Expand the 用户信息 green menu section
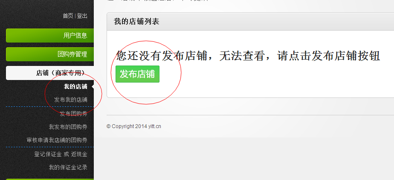The height and width of the screenshot is (180, 394). coord(50,36)
